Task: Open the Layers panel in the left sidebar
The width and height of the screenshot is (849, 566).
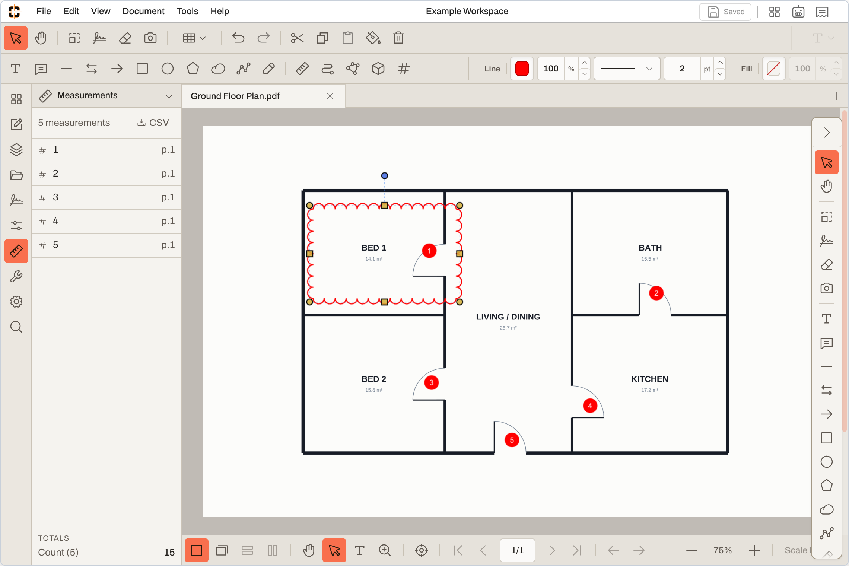Action: click(x=16, y=150)
